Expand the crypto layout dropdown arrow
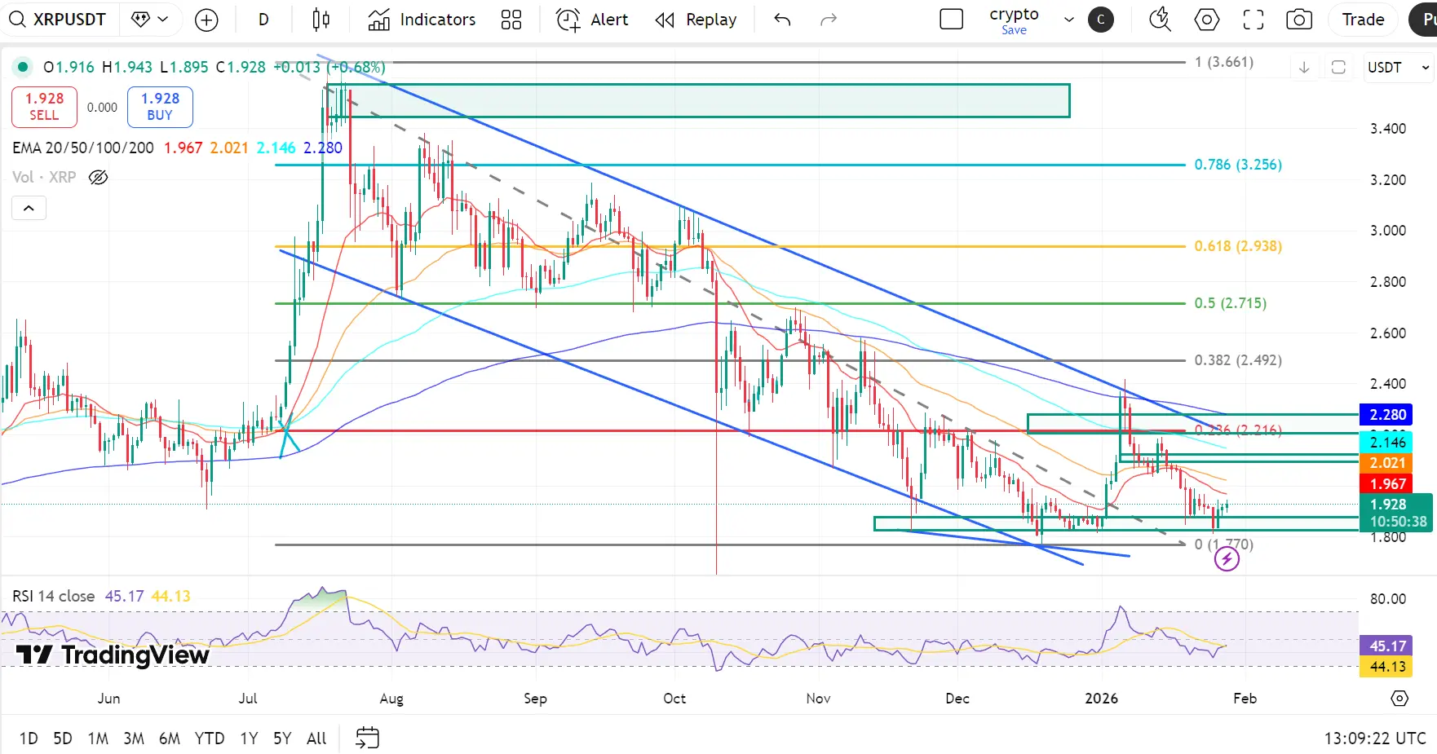Screen dimensions: 1437x754 [x=1068, y=20]
